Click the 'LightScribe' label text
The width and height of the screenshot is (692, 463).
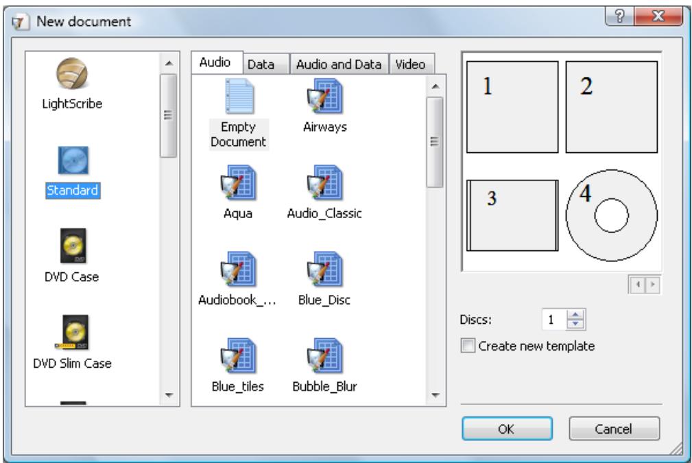click(x=73, y=104)
